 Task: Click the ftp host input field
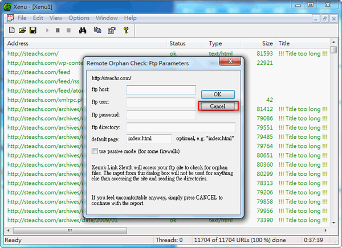click(x=161, y=90)
